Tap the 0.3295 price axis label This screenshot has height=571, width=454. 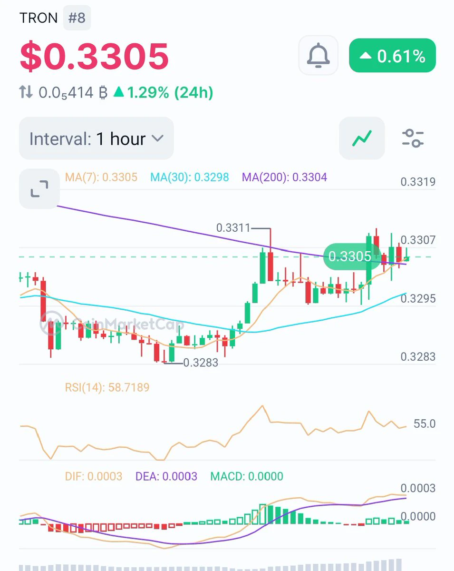pyautogui.click(x=418, y=298)
